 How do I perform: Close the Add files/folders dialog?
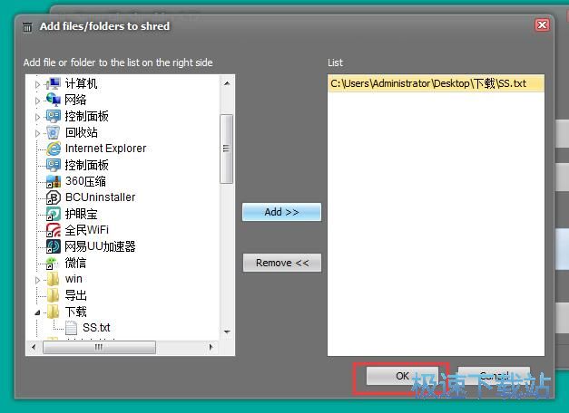click(542, 25)
